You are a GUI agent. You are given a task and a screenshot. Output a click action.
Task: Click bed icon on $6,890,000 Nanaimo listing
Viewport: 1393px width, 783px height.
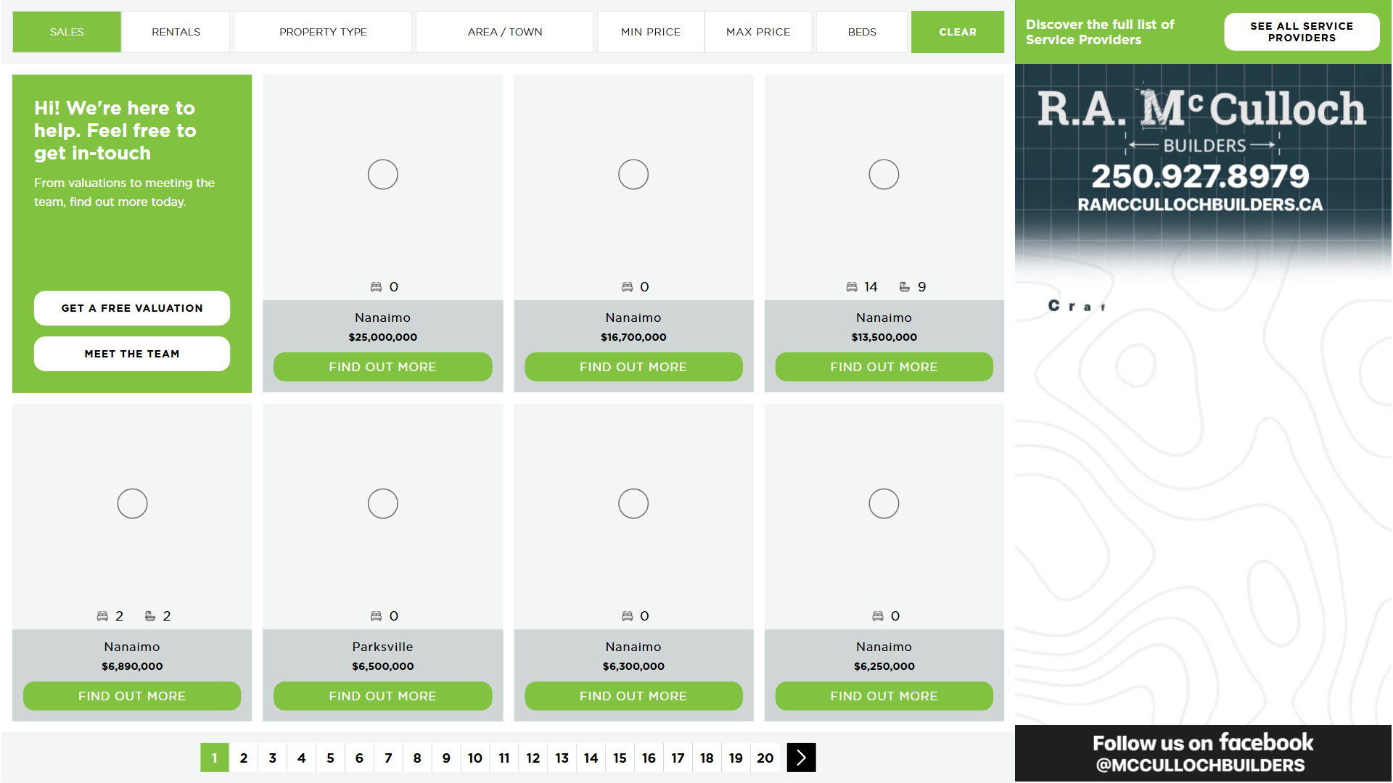point(102,616)
